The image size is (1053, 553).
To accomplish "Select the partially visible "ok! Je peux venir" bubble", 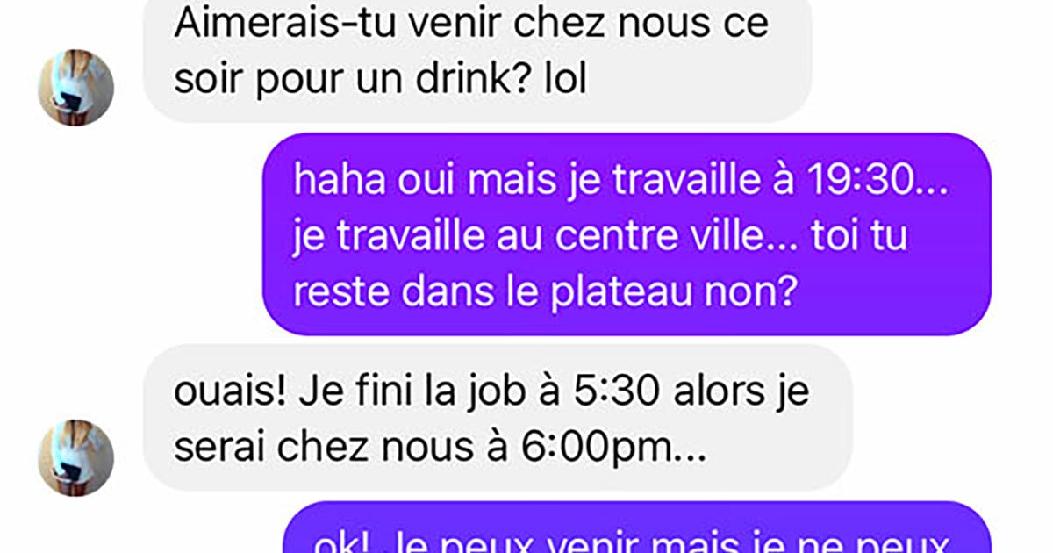I will (x=639, y=528).
